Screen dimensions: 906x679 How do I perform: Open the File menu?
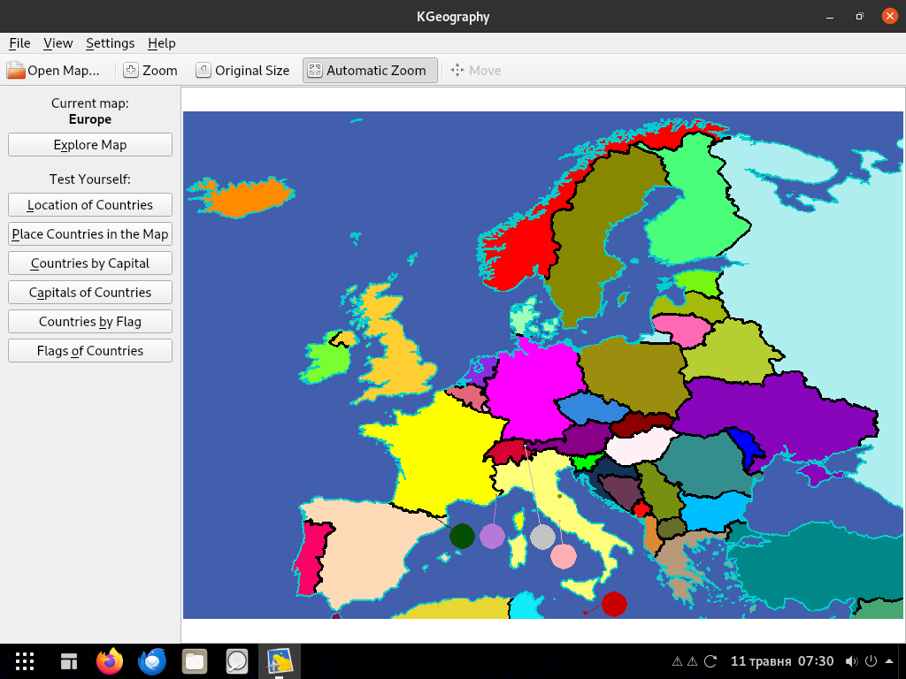19,43
